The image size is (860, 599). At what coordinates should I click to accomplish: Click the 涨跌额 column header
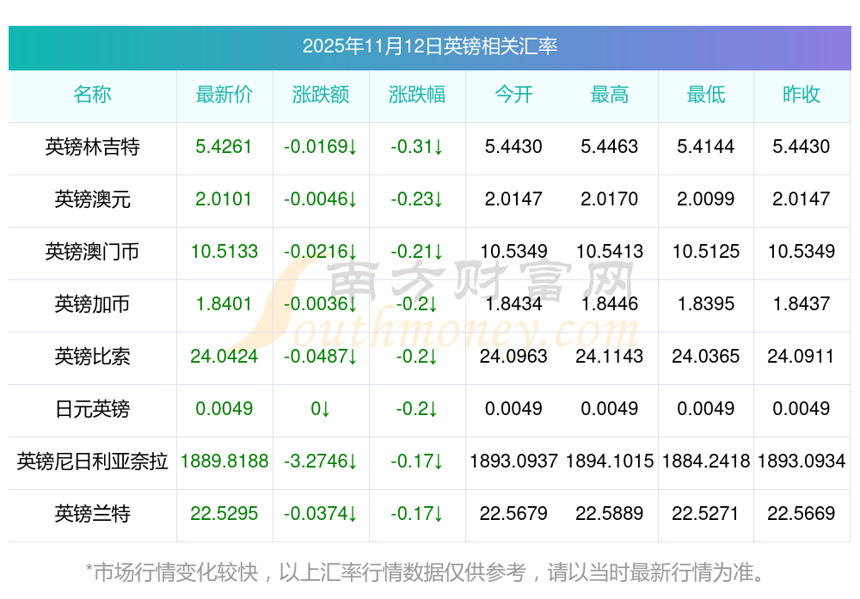pos(321,95)
